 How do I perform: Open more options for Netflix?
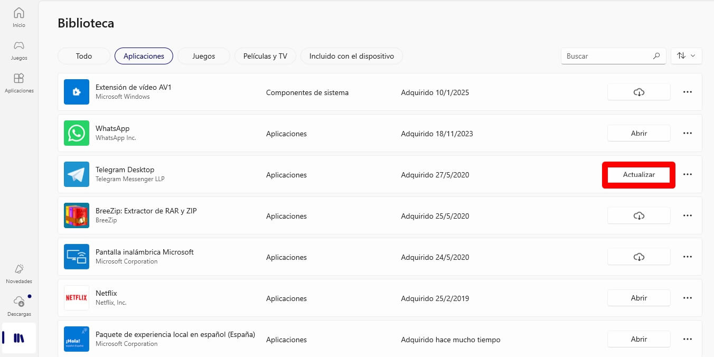tap(688, 298)
